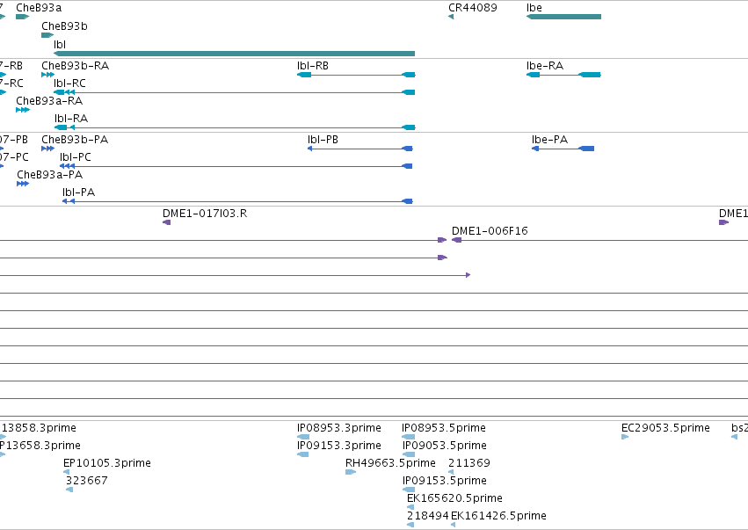Select the IP08953.5prime EST glyph
The height and width of the screenshot is (530, 748).
408,437
